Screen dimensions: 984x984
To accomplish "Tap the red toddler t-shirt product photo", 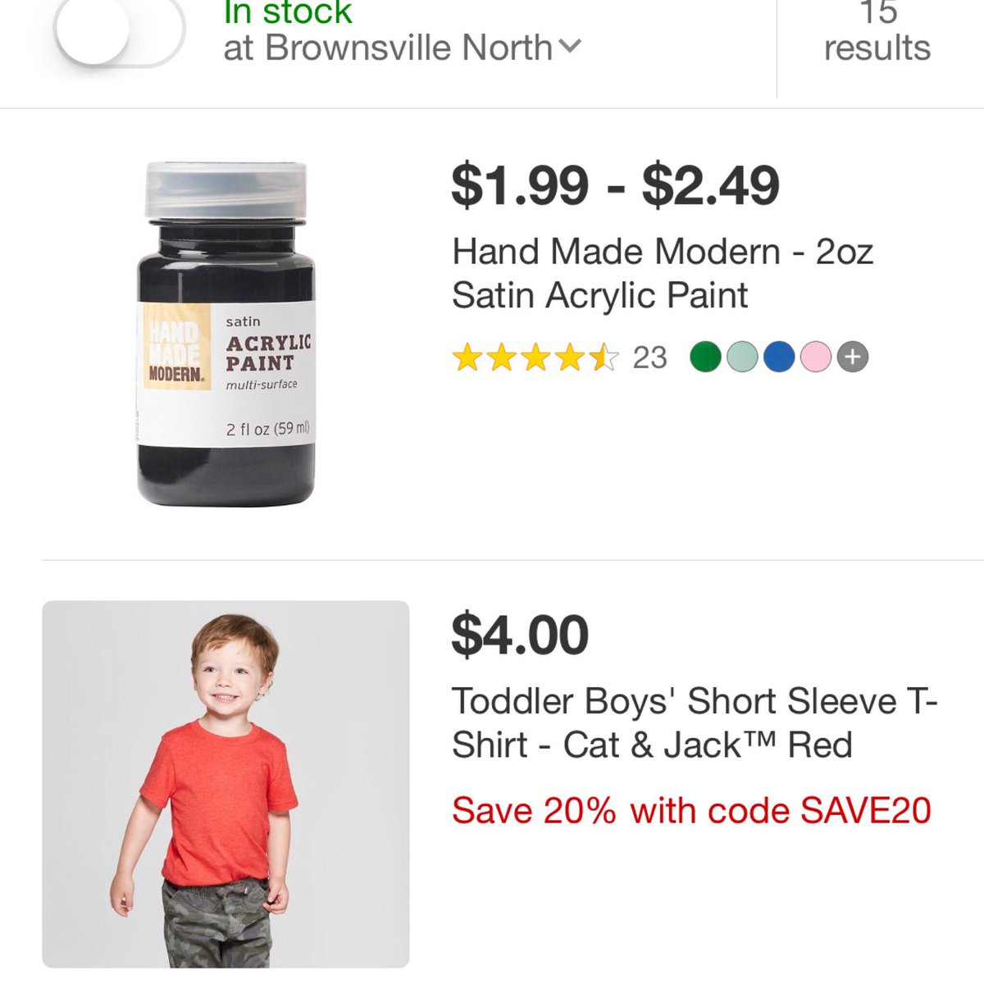I will tap(225, 785).
